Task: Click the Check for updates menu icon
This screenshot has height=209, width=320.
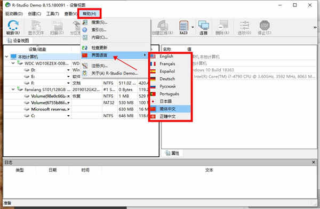Action: tap(85, 47)
